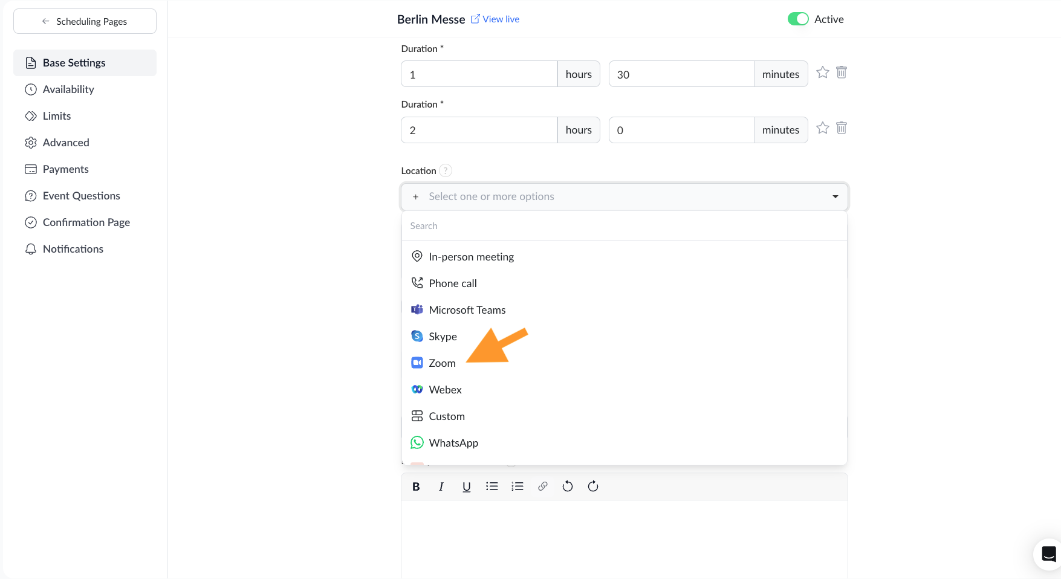This screenshot has height=579, width=1061.
Task: Toggle the Active switch off
Action: [798, 19]
